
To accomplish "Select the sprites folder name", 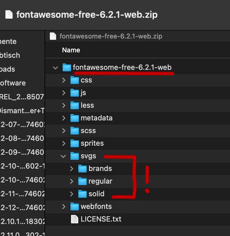I will click(92, 143).
